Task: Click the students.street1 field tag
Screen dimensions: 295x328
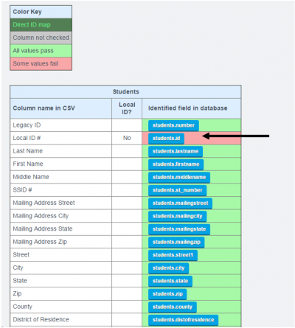Action: coord(173,255)
